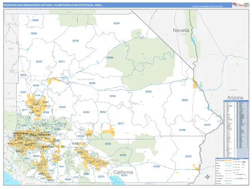Screen dimensions: 252x189
Task: Click the 'SAN BERNARDINO' county label
Action: point(86,80)
